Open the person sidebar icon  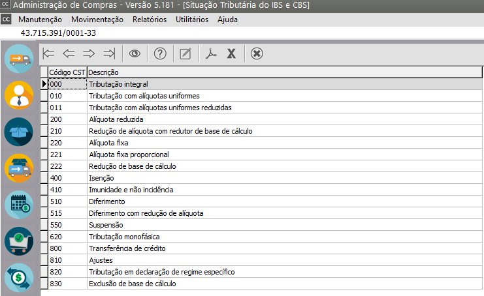[19, 95]
